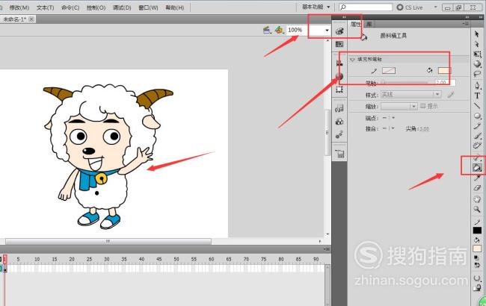Open the Motion Presets panel icon
Screen dimensions: 486x306
[x=339, y=134]
